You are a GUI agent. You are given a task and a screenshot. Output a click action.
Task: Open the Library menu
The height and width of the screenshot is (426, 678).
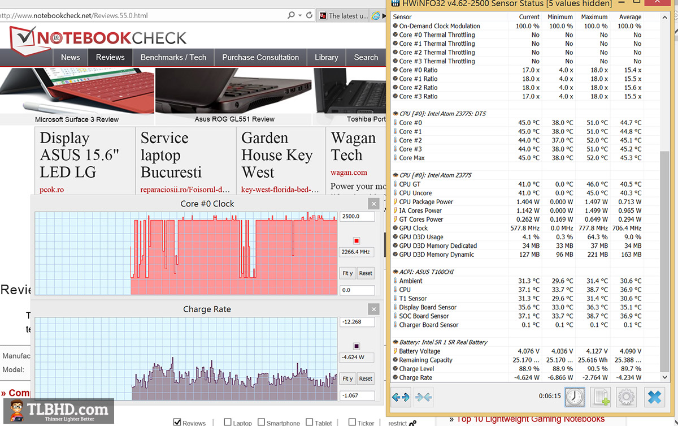327,57
